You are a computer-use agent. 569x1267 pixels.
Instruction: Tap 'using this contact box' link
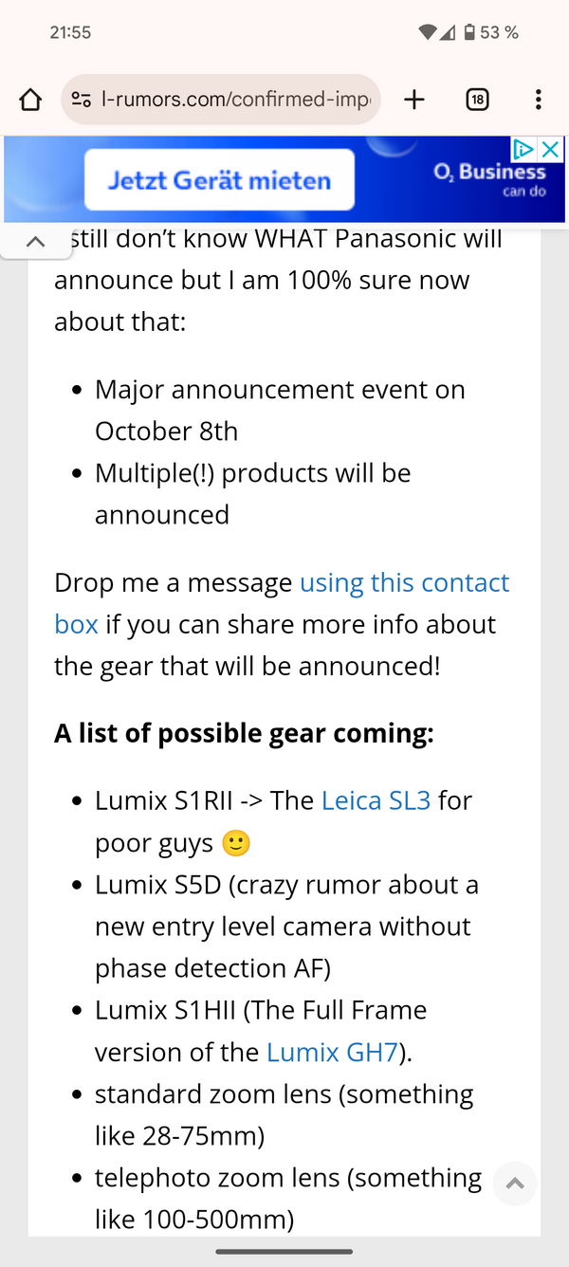404,582
